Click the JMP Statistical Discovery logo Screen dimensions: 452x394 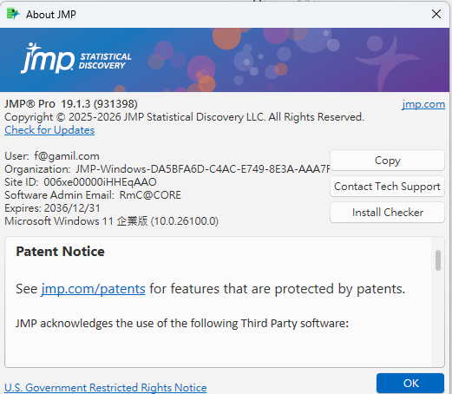[x=76, y=58]
